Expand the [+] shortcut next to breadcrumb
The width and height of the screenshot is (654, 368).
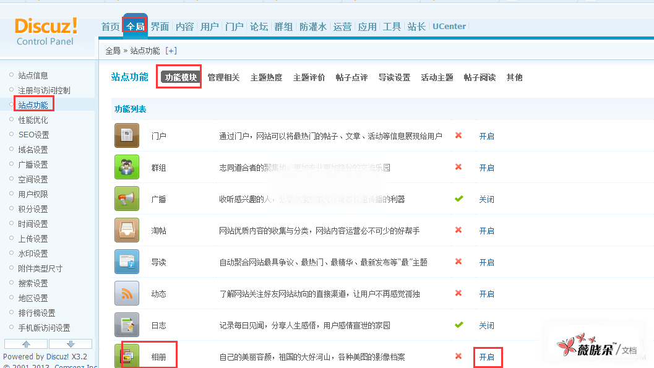click(x=171, y=51)
